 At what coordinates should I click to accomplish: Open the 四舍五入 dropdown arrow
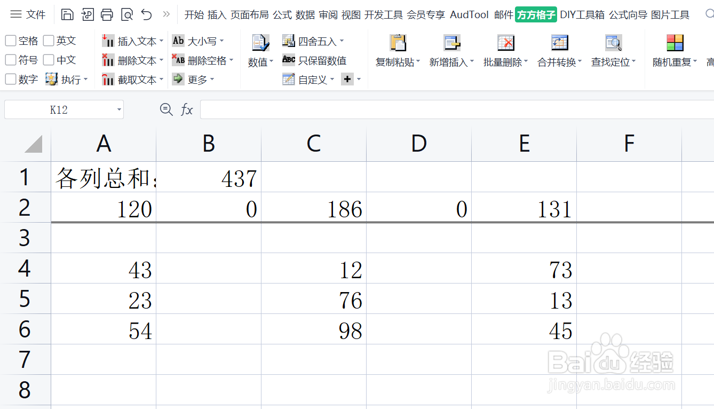coord(342,41)
